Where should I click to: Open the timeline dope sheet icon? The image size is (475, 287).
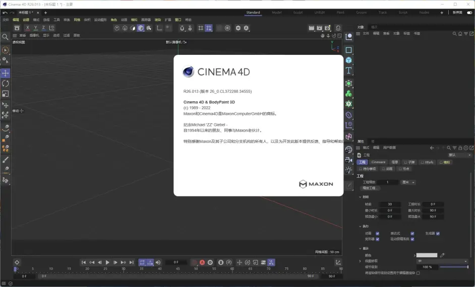(x=338, y=262)
